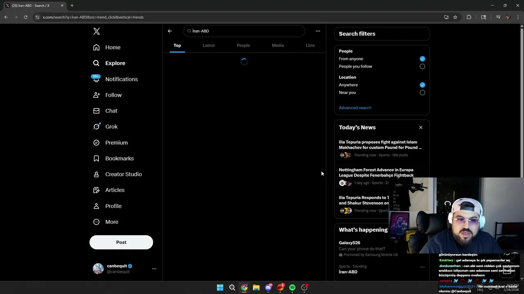Viewport: 524px width, 294px height.
Task: Select the Top search tab
Action: [177, 45]
